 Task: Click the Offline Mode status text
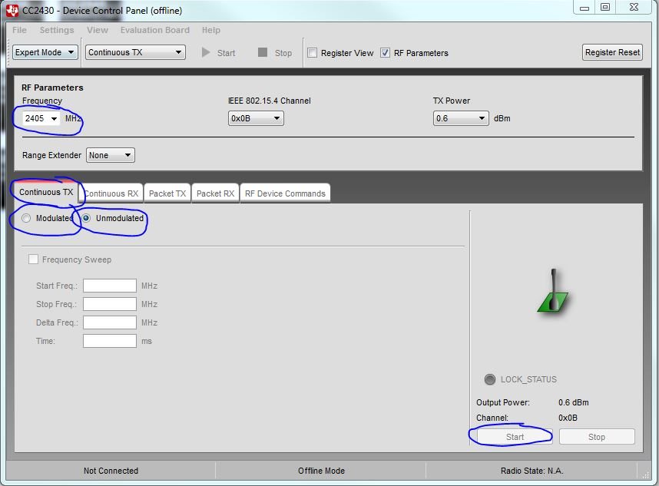(x=322, y=471)
